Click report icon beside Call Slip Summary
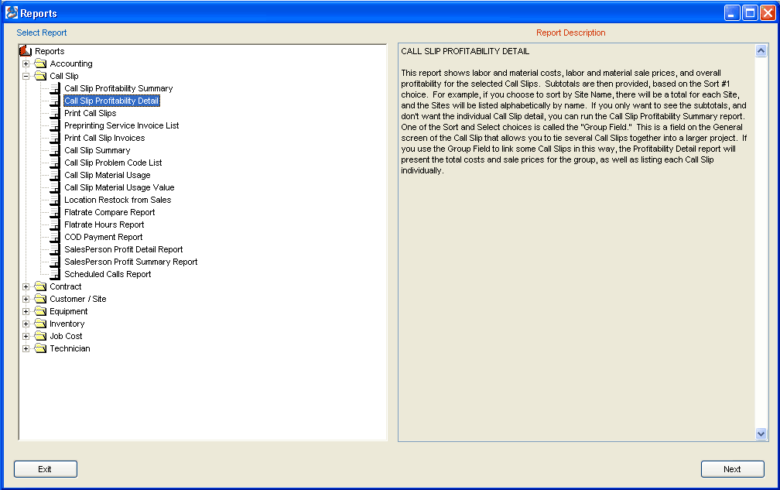 tap(55, 150)
